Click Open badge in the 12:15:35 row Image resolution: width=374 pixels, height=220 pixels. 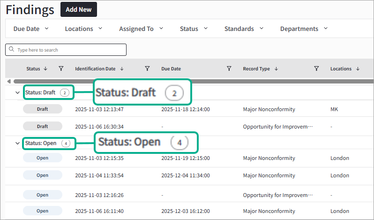pyautogui.click(x=43, y=158)
